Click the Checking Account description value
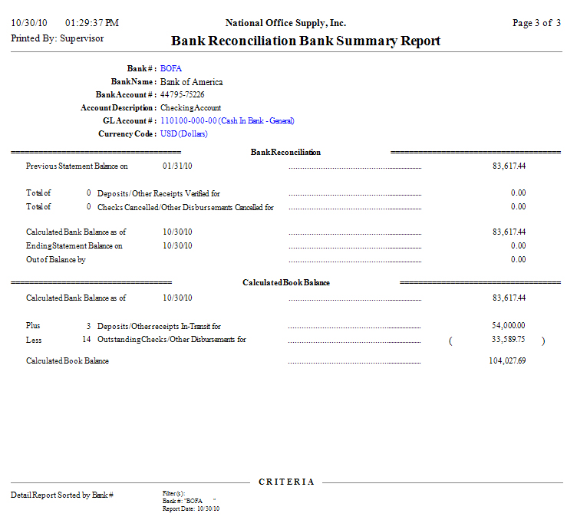The width and height of the screenshot is (577, 520). [x=190, y=107]
